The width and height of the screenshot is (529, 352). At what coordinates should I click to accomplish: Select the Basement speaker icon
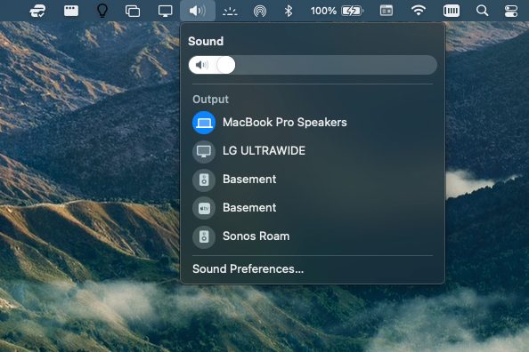(x=204, y=180)
